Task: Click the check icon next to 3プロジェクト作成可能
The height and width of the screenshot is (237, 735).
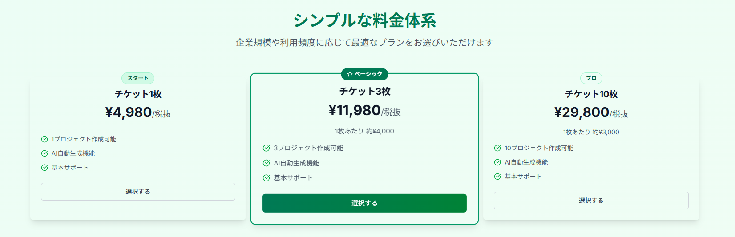Action: pyautogui.click(x=267, y=148)
